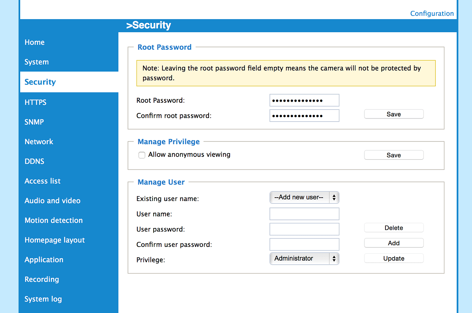Open the Privilege dropdown
Screen dimensions: 472x313
(x=304, y=259)
